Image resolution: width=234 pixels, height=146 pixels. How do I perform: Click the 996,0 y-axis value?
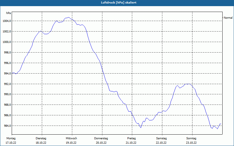pyautogui.click(x=7, y=63)
